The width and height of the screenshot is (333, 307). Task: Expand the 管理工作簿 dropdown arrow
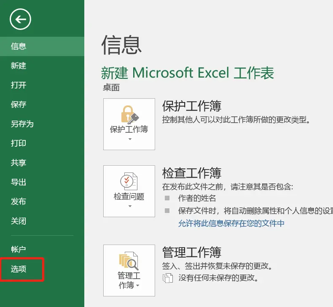point(137,285)
